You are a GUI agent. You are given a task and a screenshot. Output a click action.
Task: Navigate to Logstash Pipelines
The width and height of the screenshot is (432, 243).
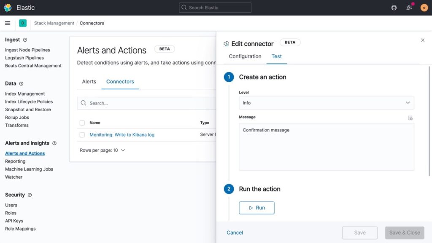pyautogui.click(x=24, y=58)
